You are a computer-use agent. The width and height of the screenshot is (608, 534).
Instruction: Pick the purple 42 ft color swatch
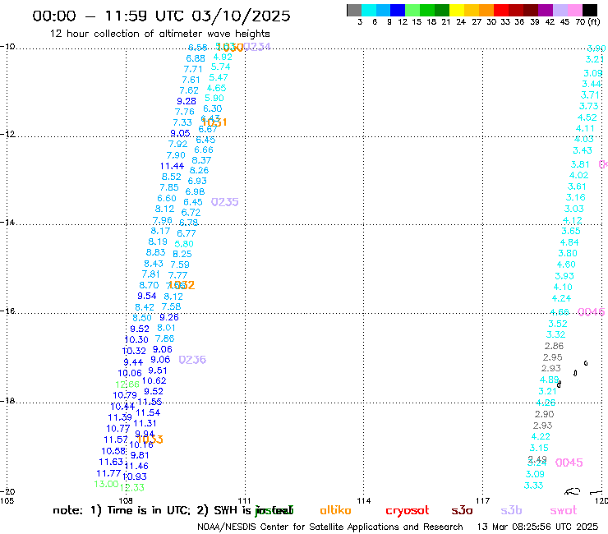click(546, 10)
